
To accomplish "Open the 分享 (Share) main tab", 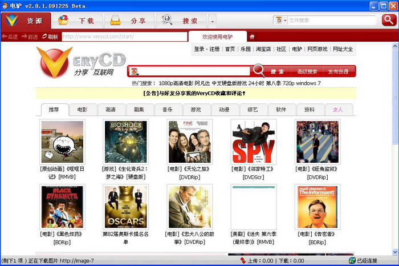I will click(130, 21).
